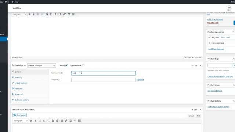Click Add new category link
The image size is (235, 132).
click(216, 49)
